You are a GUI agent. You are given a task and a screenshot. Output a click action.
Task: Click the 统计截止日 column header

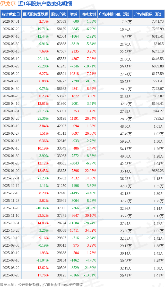pos(11,14)
